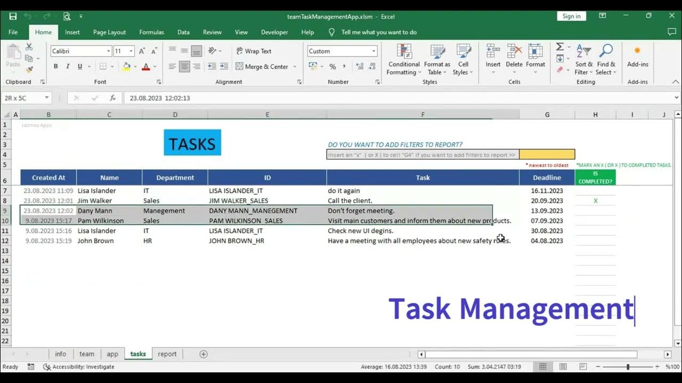682x383 pixels.
Task: Click AutoSum sigma icon
Action: click(x=560, y=47)
